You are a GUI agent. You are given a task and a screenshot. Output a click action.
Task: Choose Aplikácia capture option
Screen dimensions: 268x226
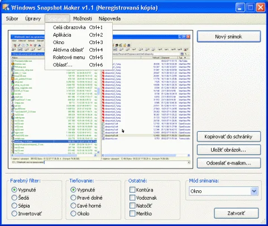[x=79, y=35]
